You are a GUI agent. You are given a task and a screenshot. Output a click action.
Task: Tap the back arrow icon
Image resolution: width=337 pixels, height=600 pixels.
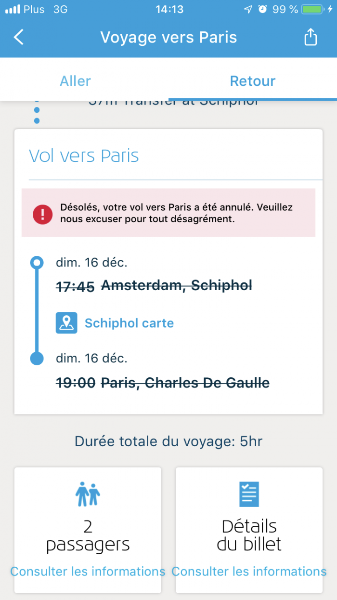coord(19,37)
